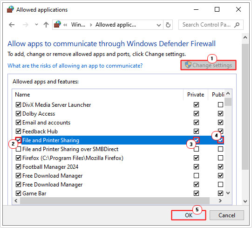Click the app list scroll left arrow
The width and height of the screenshot is (252, 228).
[16, 201]
